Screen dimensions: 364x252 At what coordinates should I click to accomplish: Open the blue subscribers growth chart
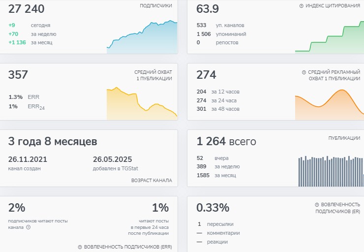[x=142, y=37]
